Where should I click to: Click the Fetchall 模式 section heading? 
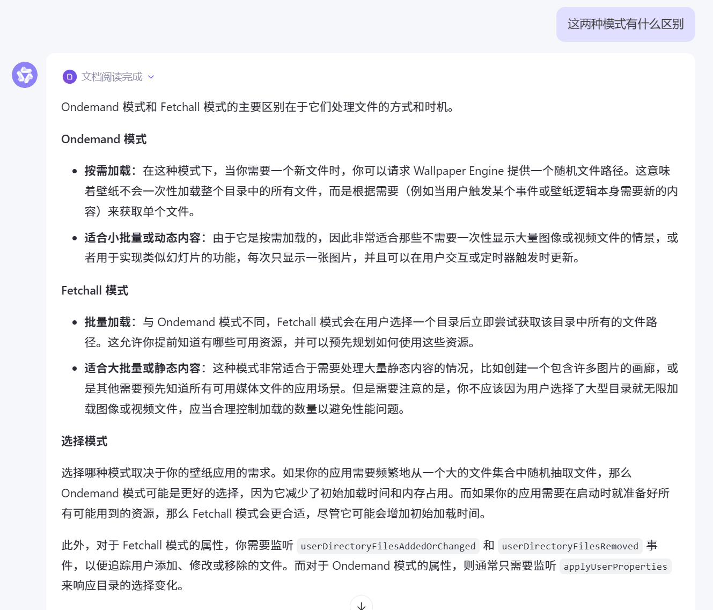click(x=94, y=291)
